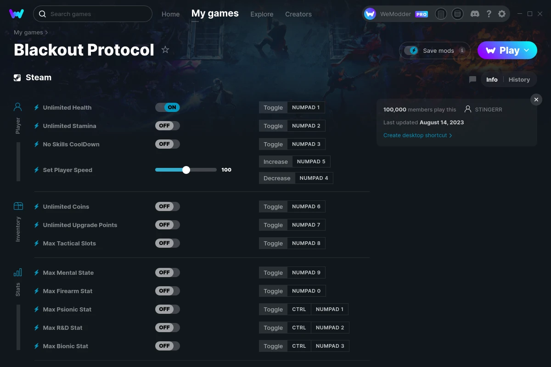Switch to the History tab

[519, 79]
